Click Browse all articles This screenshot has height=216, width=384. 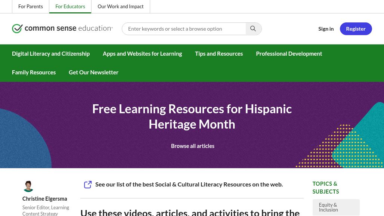[x=192, y=146]
